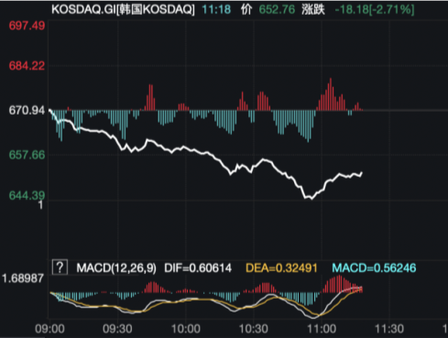Click the current price 652.76
The width and height of the screenshot is (448, 338).
coord(277,10)
